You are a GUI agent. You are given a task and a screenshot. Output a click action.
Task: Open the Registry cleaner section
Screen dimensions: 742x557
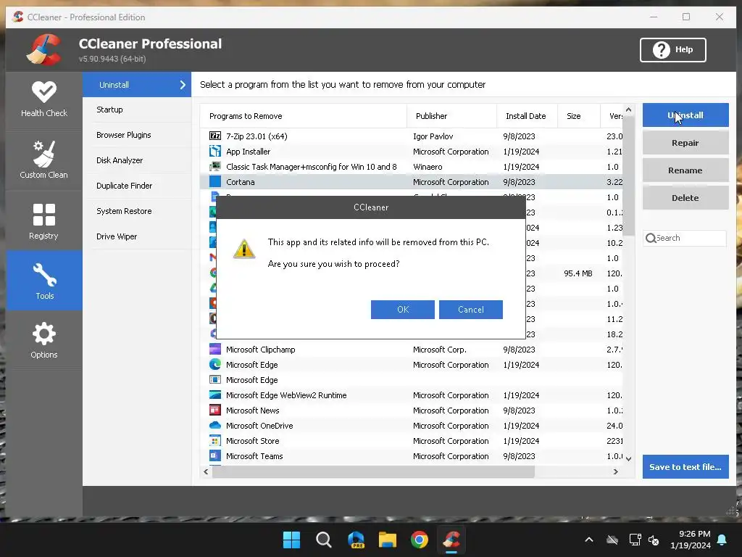click(44, 221)
